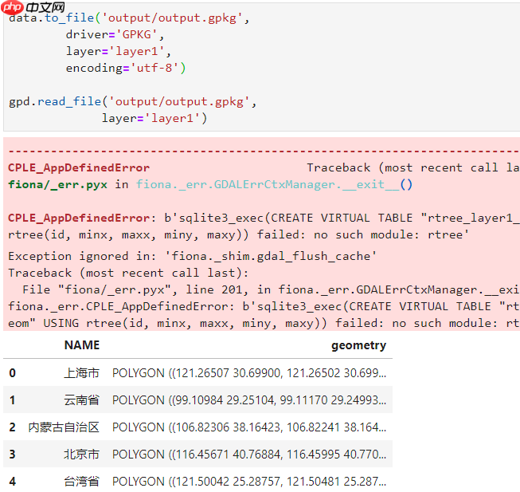Click layer='layer1' in the read_file call

(x=154, y=118)
